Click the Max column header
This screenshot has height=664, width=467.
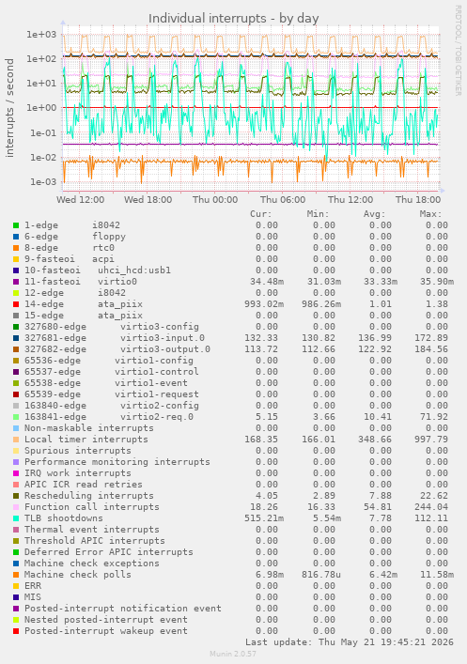(431, 214)
